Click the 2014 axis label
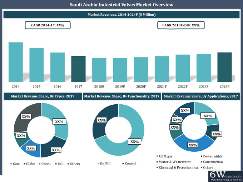The height and width of the screenshot is (182, 243). pyautogui.click(x=16, y=87)
